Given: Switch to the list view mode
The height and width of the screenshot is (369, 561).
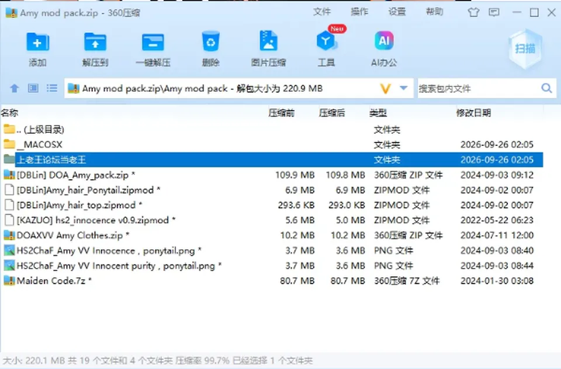Looking at the screenshot, I should tap(52, 88).
